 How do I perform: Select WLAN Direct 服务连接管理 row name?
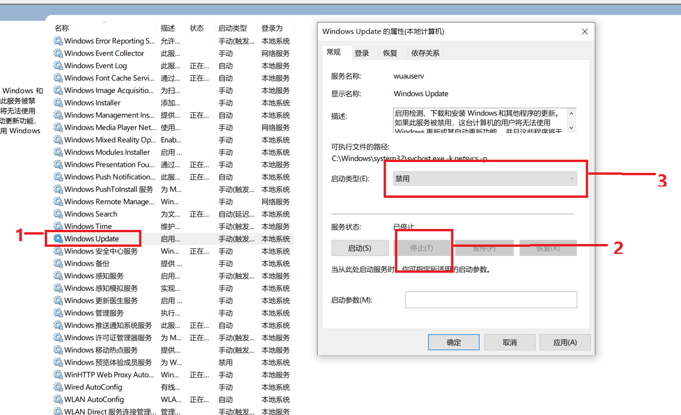tap(110, 411)
